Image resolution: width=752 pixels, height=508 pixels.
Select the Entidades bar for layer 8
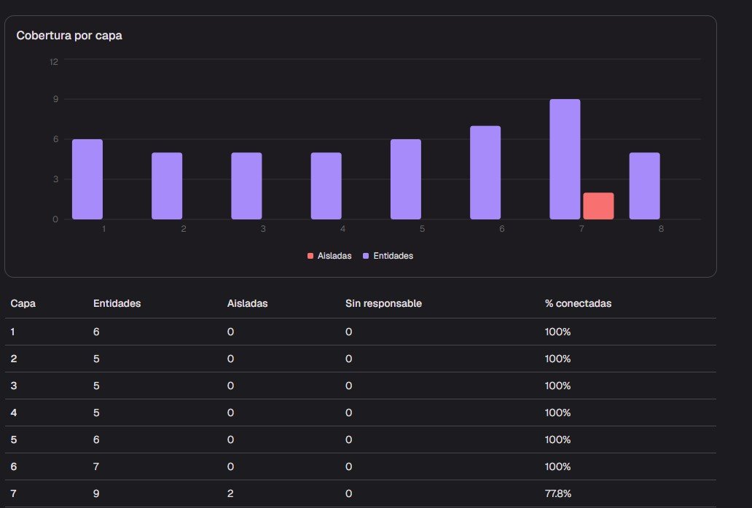(645, 186)
